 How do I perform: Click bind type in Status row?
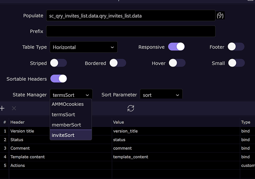[248, 140]
